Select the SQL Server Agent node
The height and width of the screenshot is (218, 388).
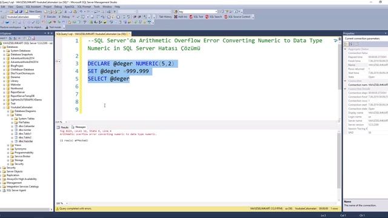(x=16, y=190)
